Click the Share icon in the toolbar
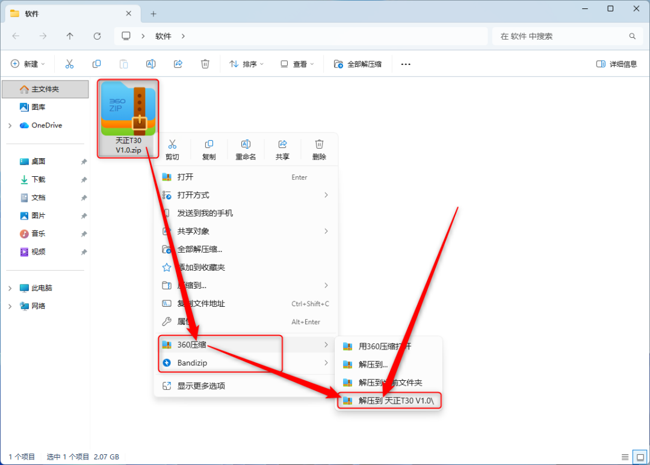This screenshot has width=650, height=465. pyautogui.click(x=178, y=64)
